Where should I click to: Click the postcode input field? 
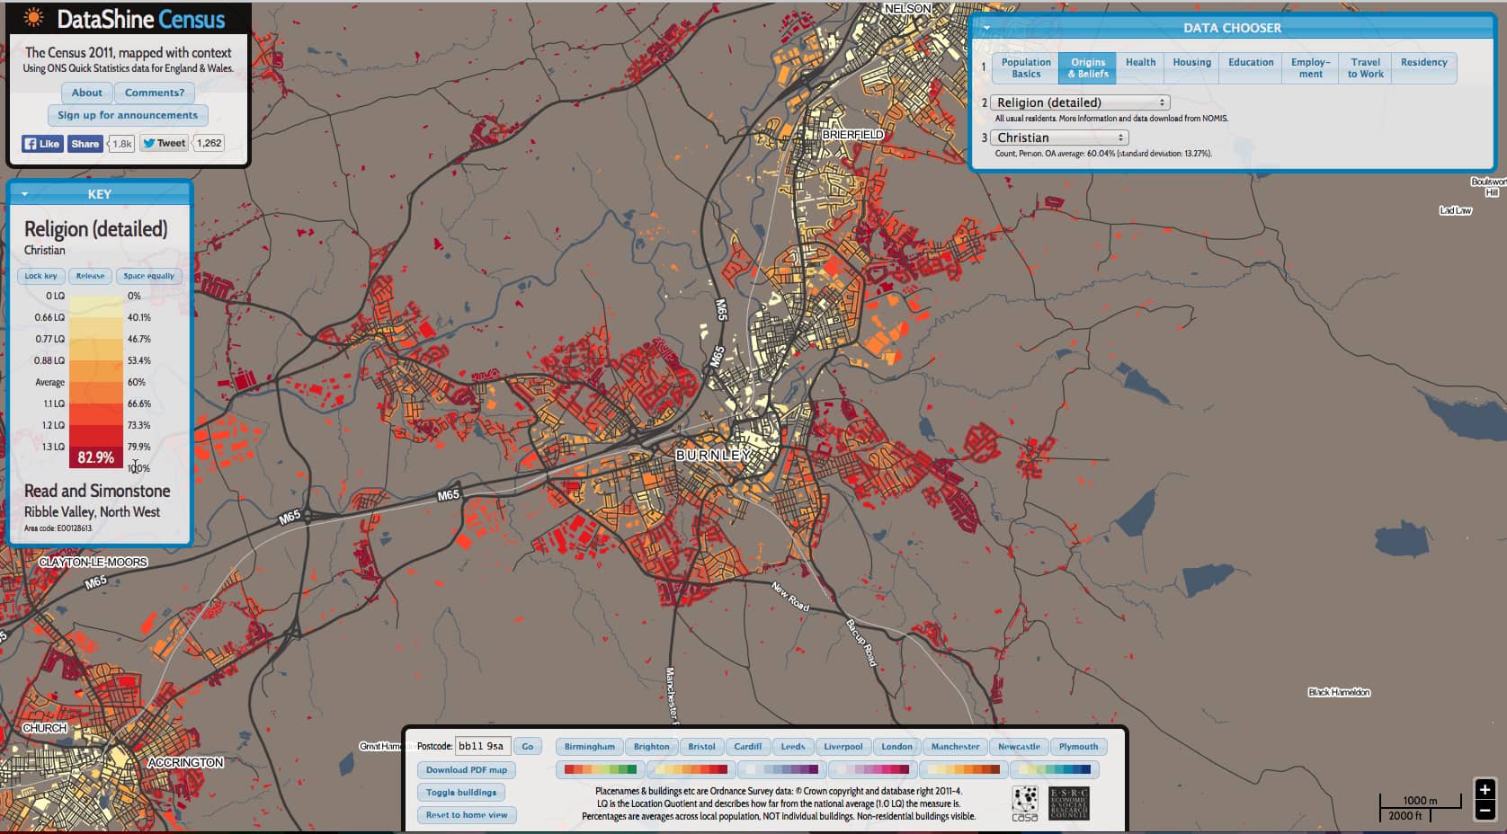pyautogui.click(x=483, y=746)
